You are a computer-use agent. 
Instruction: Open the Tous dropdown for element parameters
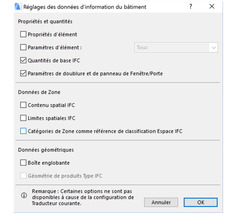click(x=176, y=48)
